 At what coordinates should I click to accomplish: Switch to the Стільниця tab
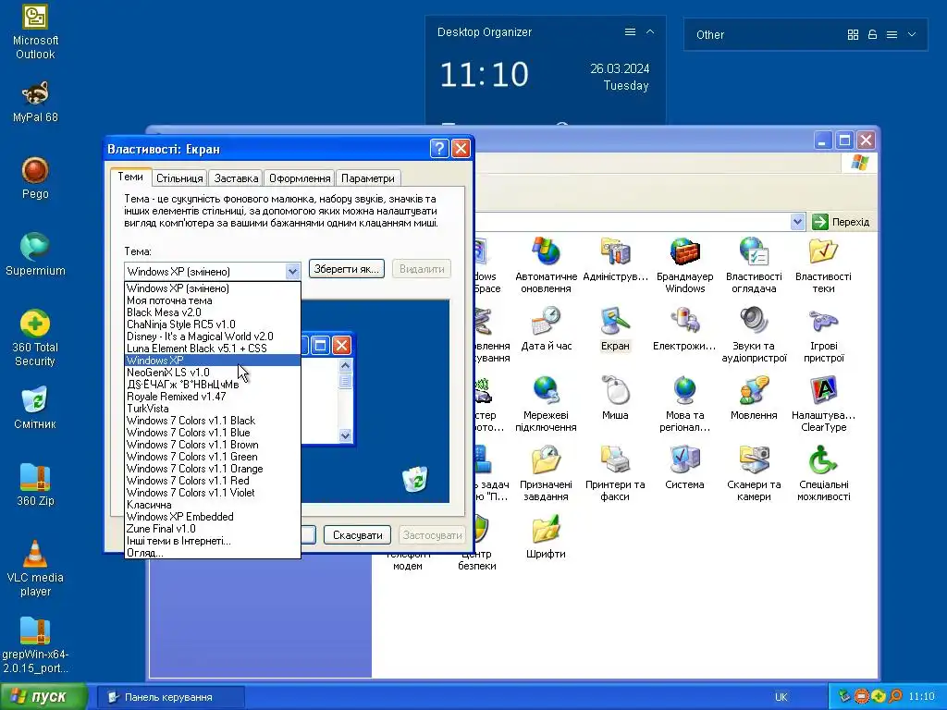(x=179, y=178)
